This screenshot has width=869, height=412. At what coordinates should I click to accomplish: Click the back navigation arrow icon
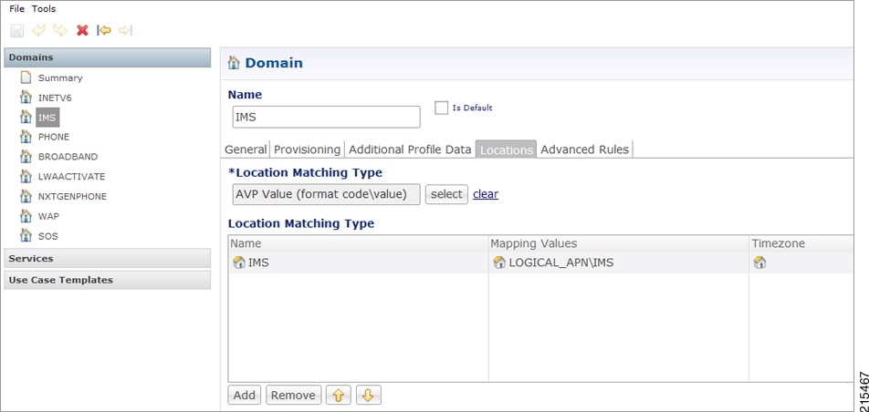[x=104, y=30]
